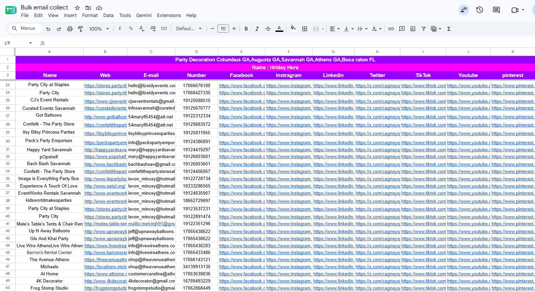Open the Data menu
This screenshot has height=292, width=535.
coord(109,15)
